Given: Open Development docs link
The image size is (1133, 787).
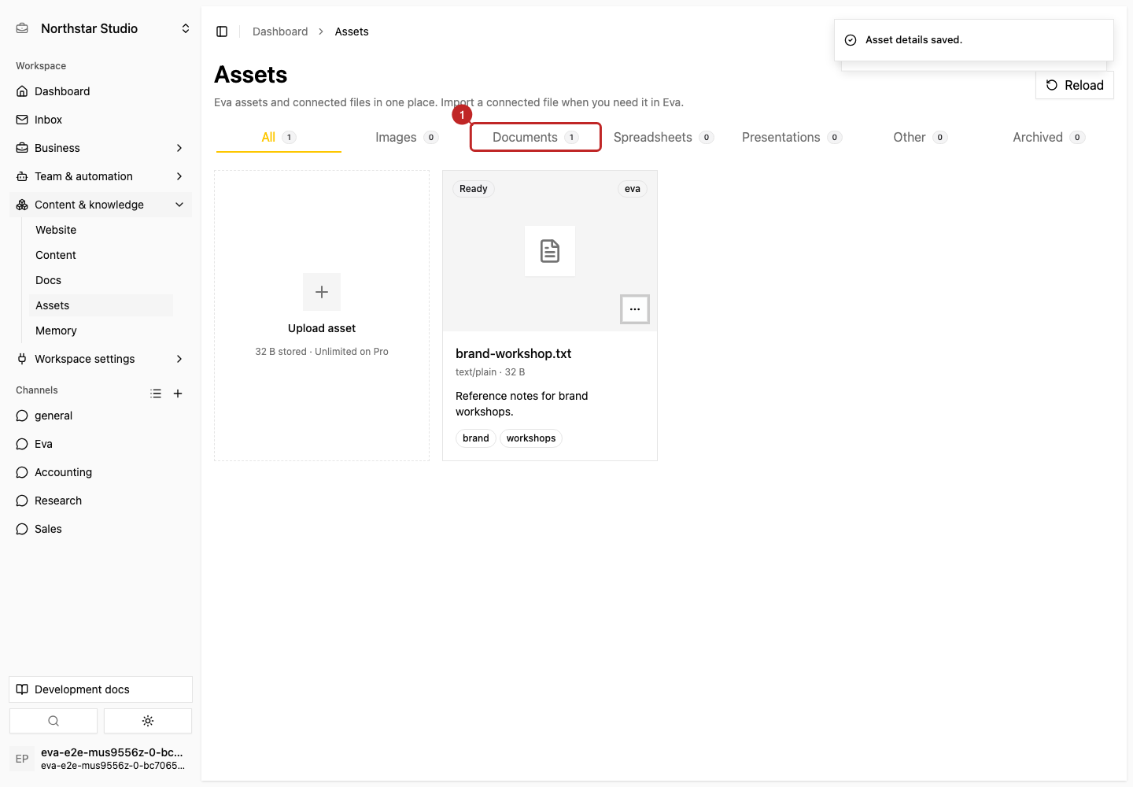Looking at the screenshot, I should (101, 689).
